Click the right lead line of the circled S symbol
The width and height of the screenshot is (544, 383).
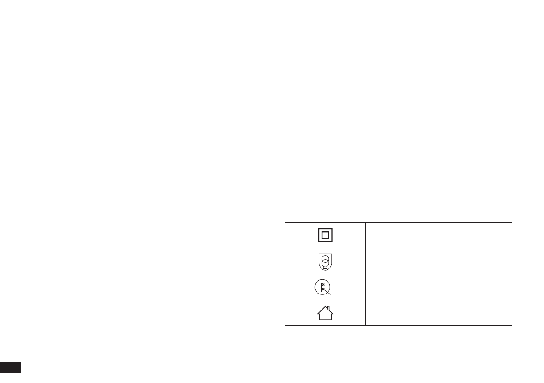[334, 287]
